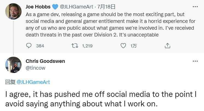This screenshot has height=111, width=204.
Task: Go to the @tincow handle
Action: [35, 68]
